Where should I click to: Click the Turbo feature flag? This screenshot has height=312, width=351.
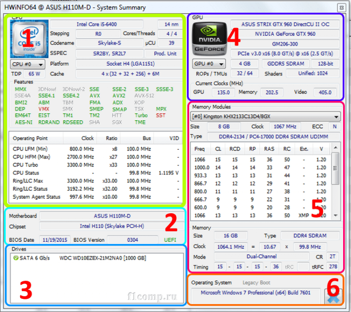[141, 116]
